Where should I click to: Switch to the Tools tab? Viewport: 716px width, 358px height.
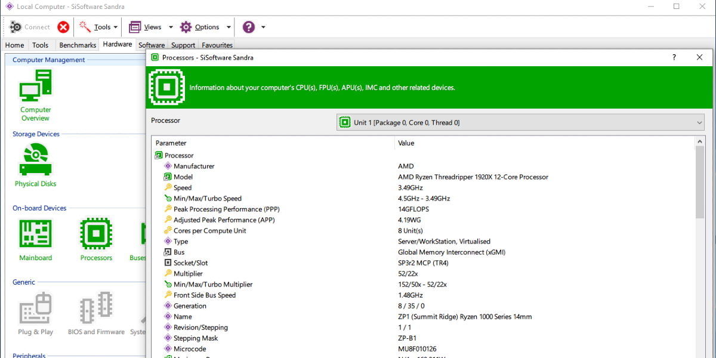pyautogui.click(x=40, y=45)
